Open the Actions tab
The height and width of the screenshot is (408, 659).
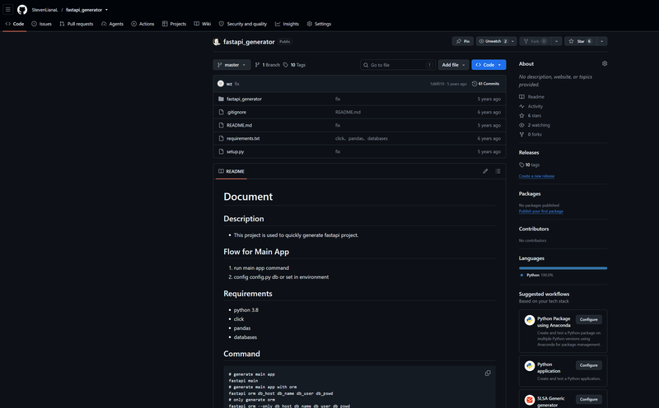(x=143, y=24)
